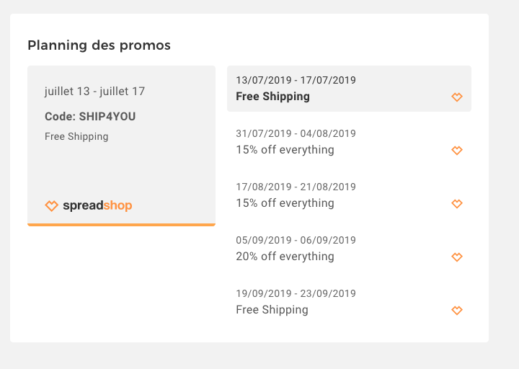Click the Spreadshop heart logo in promo card
Viewport: 519px width, 369px height.
point(51,206)
